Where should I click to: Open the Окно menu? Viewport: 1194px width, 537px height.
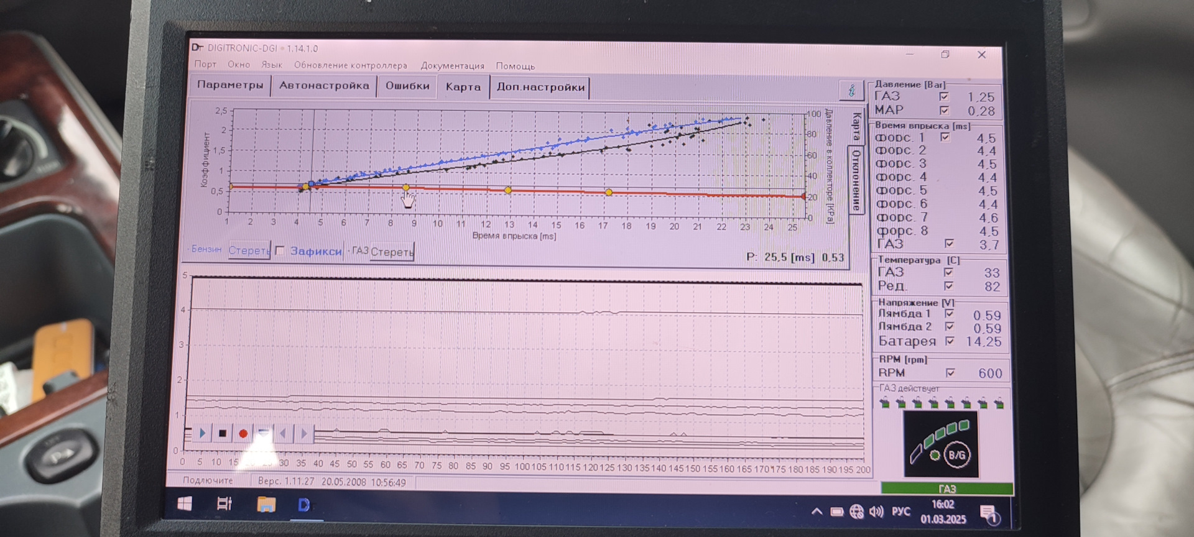(239, 64)
